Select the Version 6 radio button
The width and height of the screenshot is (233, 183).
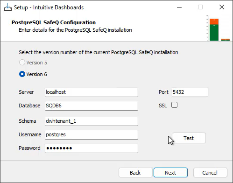[x=22, y=74]
